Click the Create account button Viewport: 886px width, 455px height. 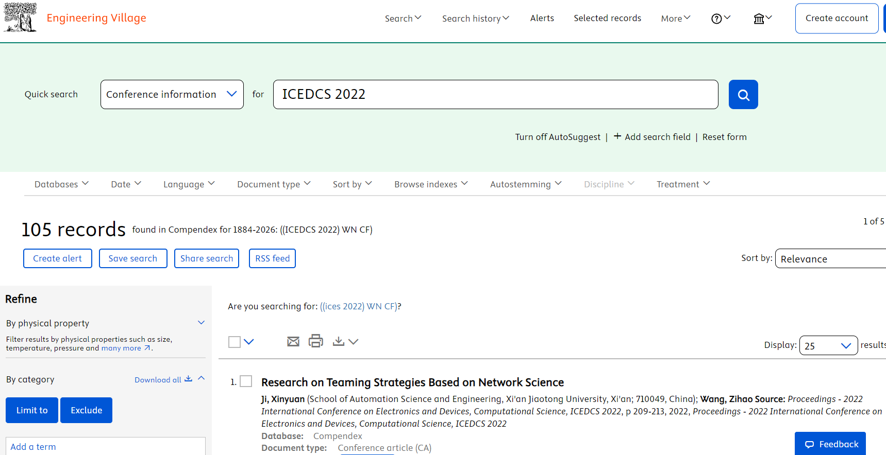pyautogui.click(x=837, y=19)
